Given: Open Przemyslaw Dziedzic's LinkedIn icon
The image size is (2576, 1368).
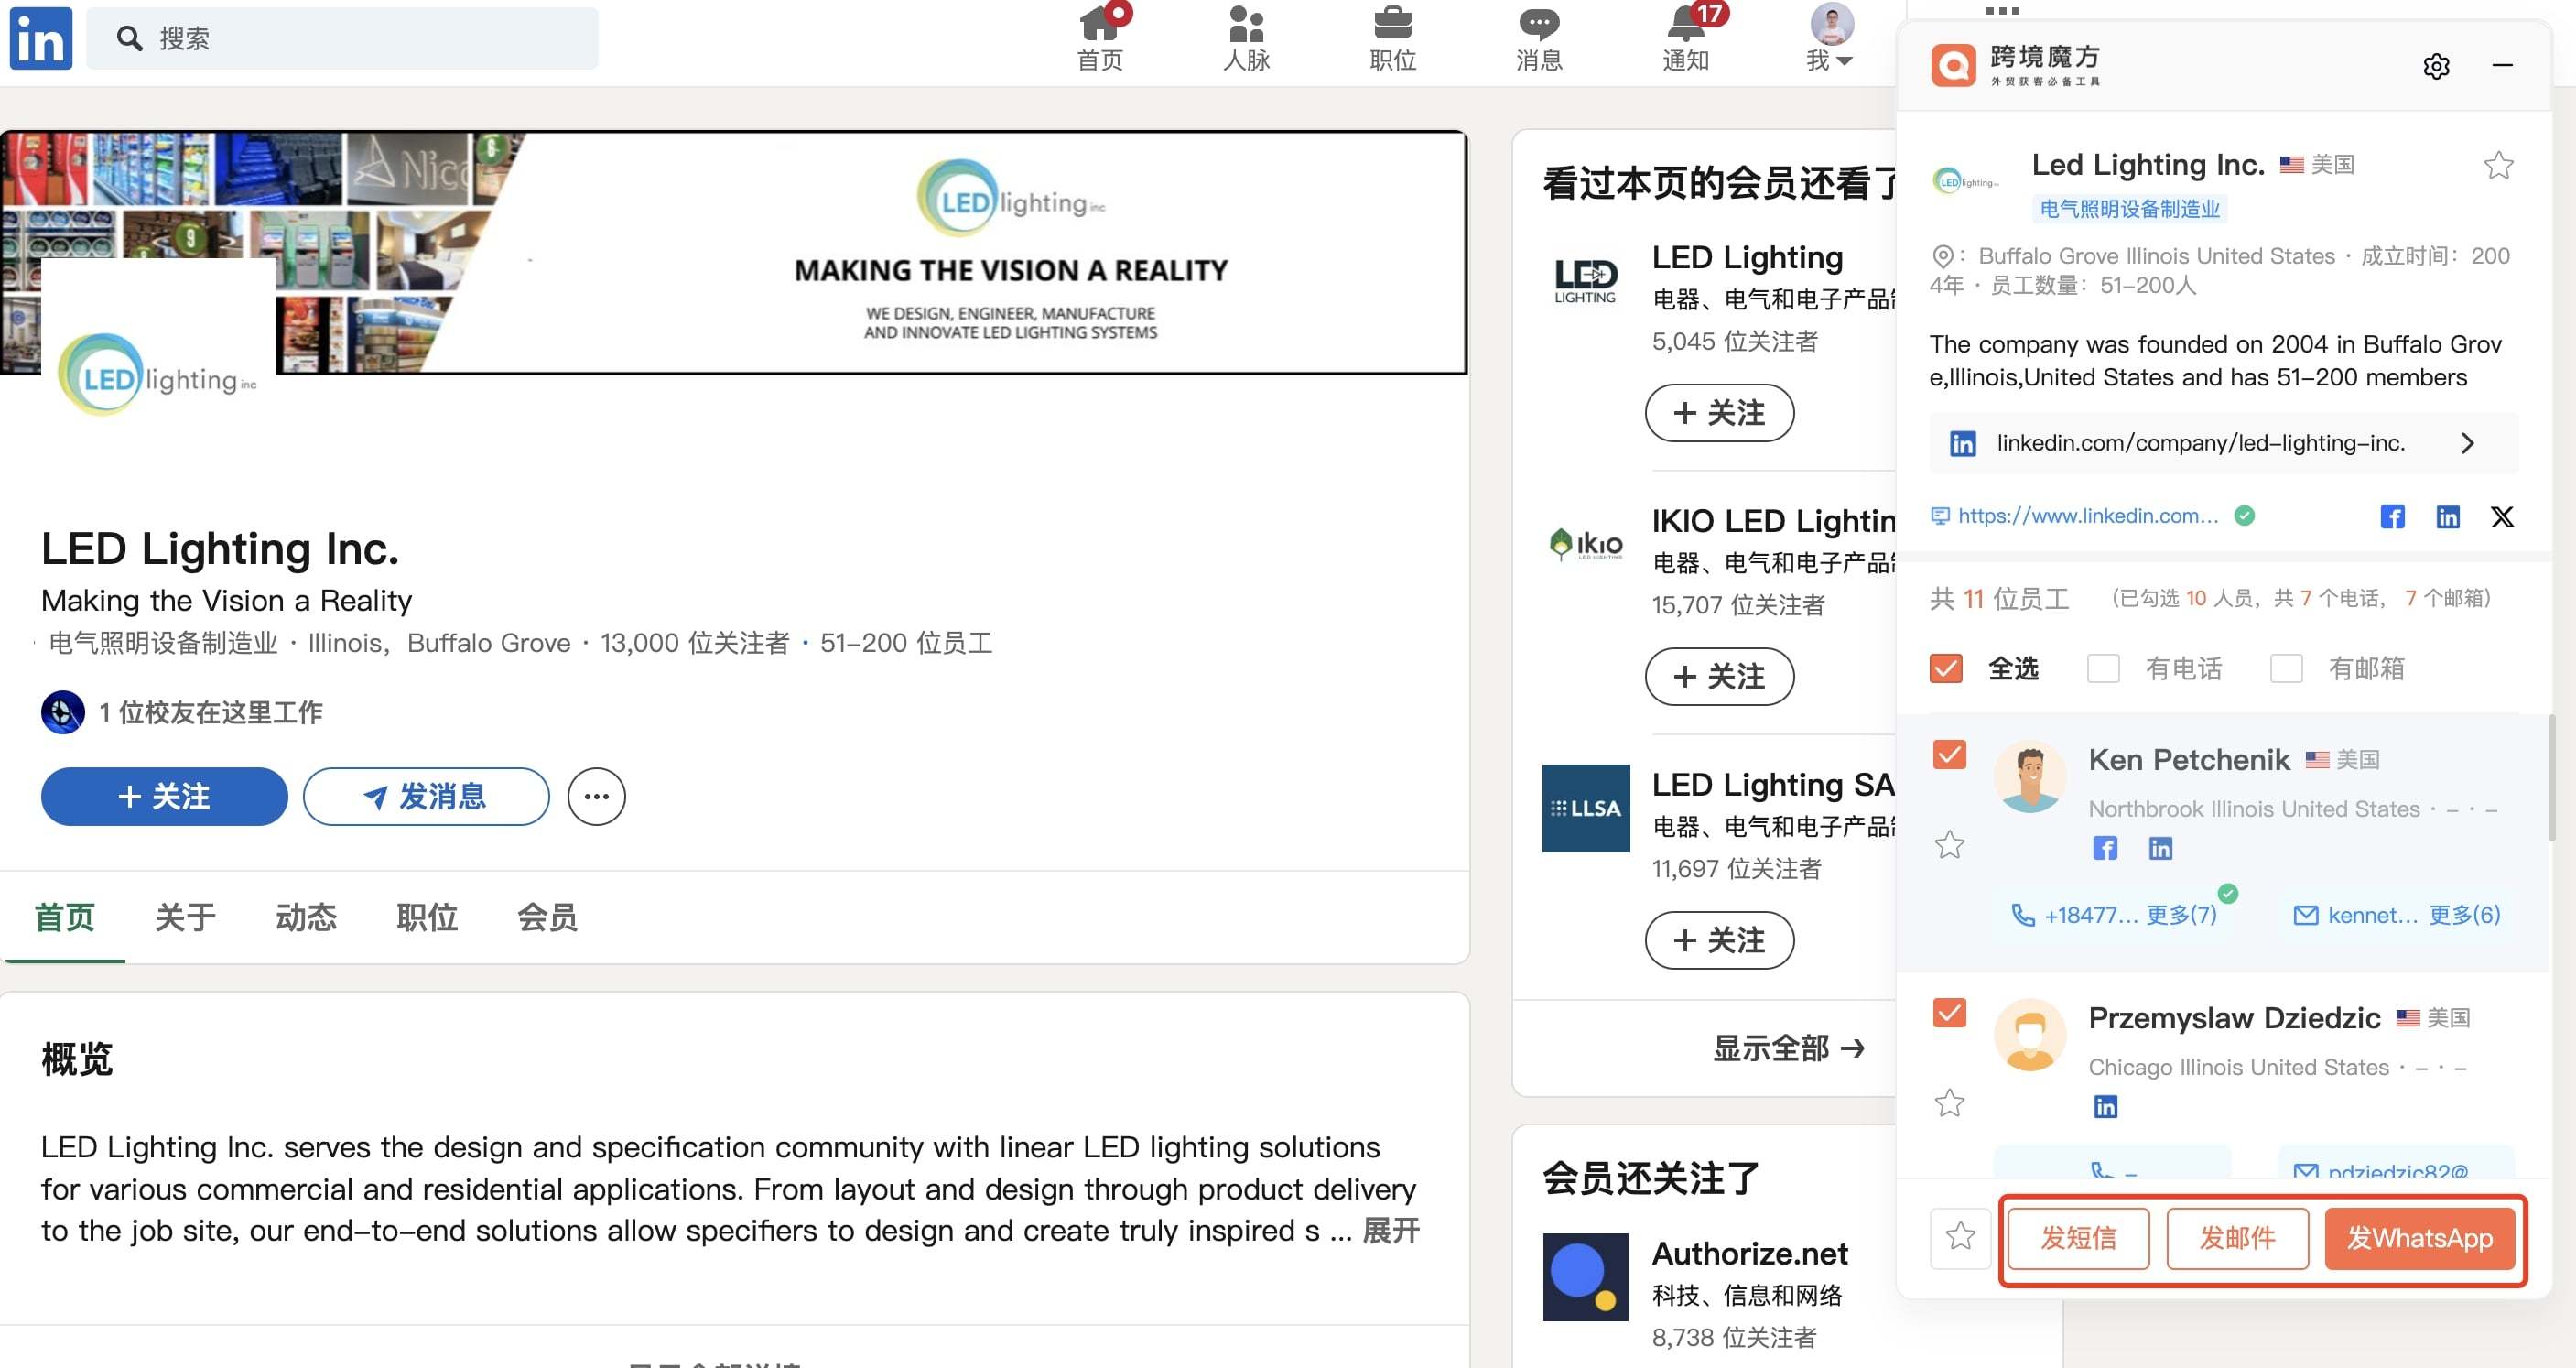Looking at the screenshot, I should (x=2105, y=1106).
